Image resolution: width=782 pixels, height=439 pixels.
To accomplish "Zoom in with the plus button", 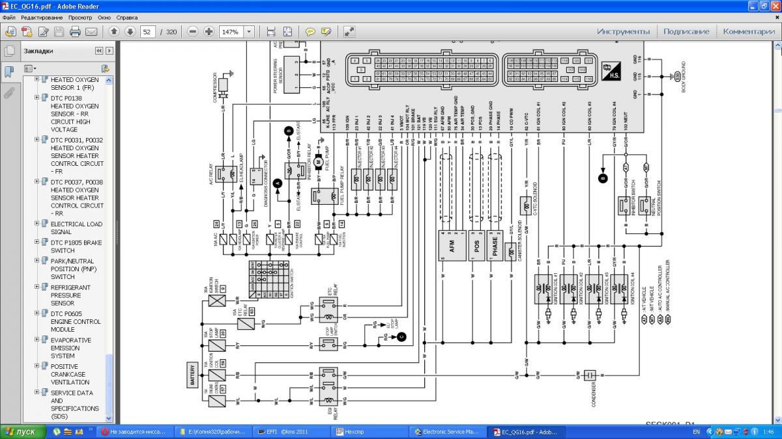I will [209, 31].
